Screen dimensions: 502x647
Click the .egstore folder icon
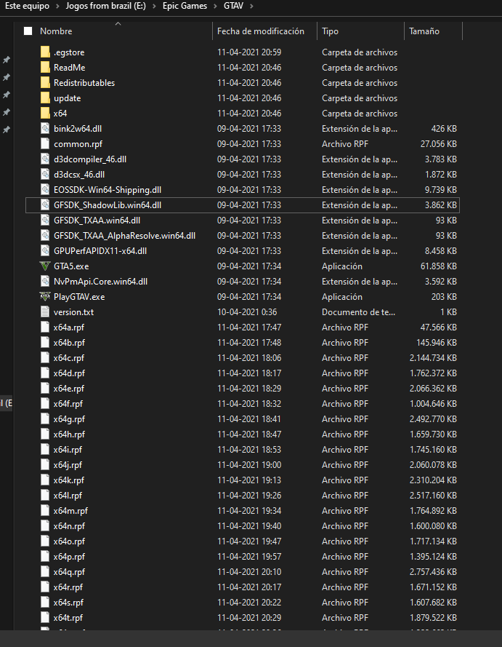pyautogui.click(x=45, y=52)
